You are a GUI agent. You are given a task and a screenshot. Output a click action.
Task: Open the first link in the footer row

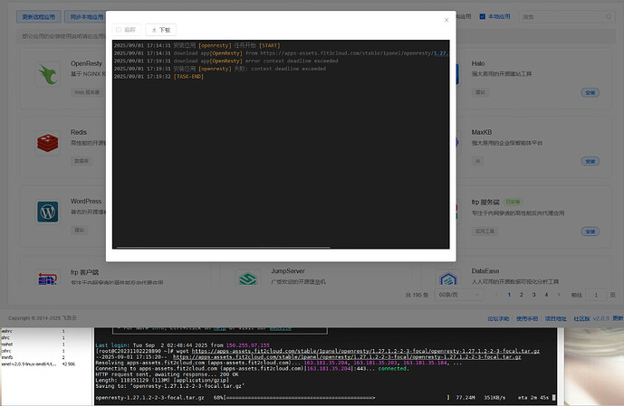point(498,318)
